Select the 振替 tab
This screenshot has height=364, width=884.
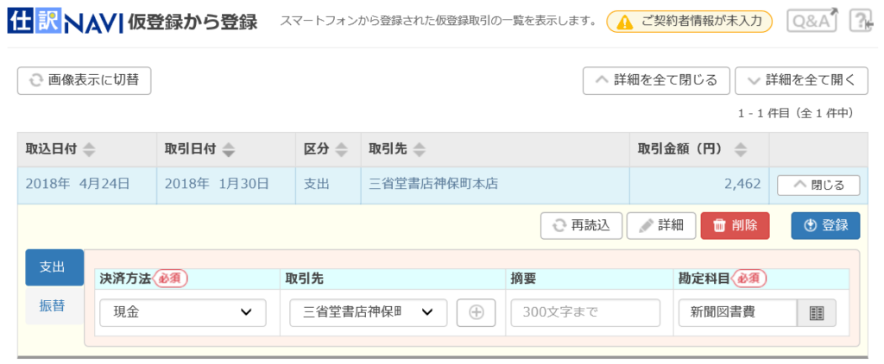[x=52, y=305]
